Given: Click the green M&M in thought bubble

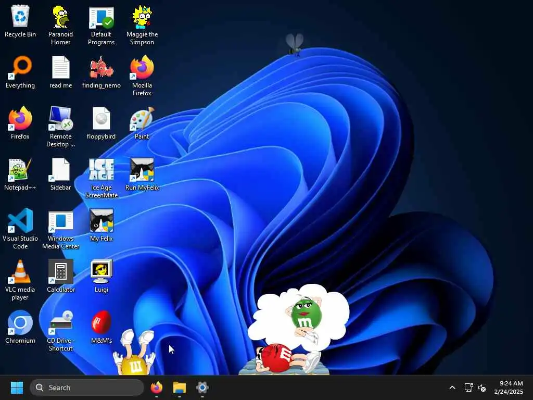Looking at the screenshot, I should pos(305,316).
